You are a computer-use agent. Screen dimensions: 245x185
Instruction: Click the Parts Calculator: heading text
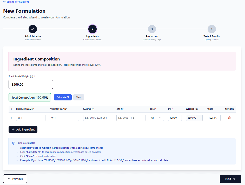point(26,143)
